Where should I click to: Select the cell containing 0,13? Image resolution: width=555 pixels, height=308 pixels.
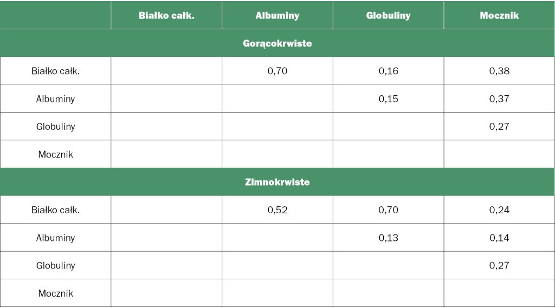[x=388, y=238]
